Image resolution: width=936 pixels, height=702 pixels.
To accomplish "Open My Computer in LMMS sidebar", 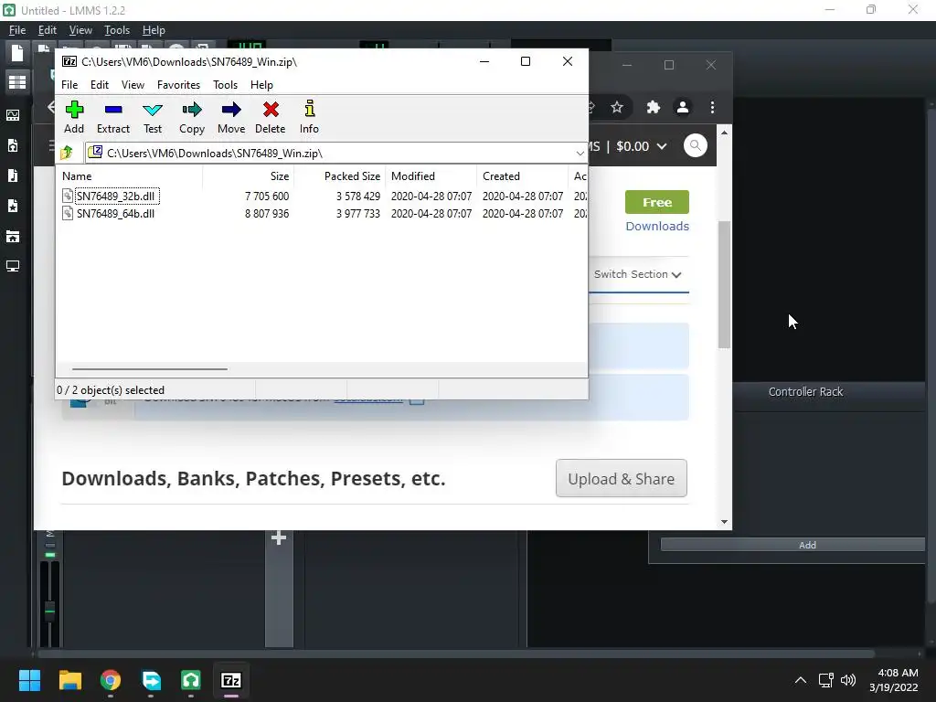I will point(13,266).
